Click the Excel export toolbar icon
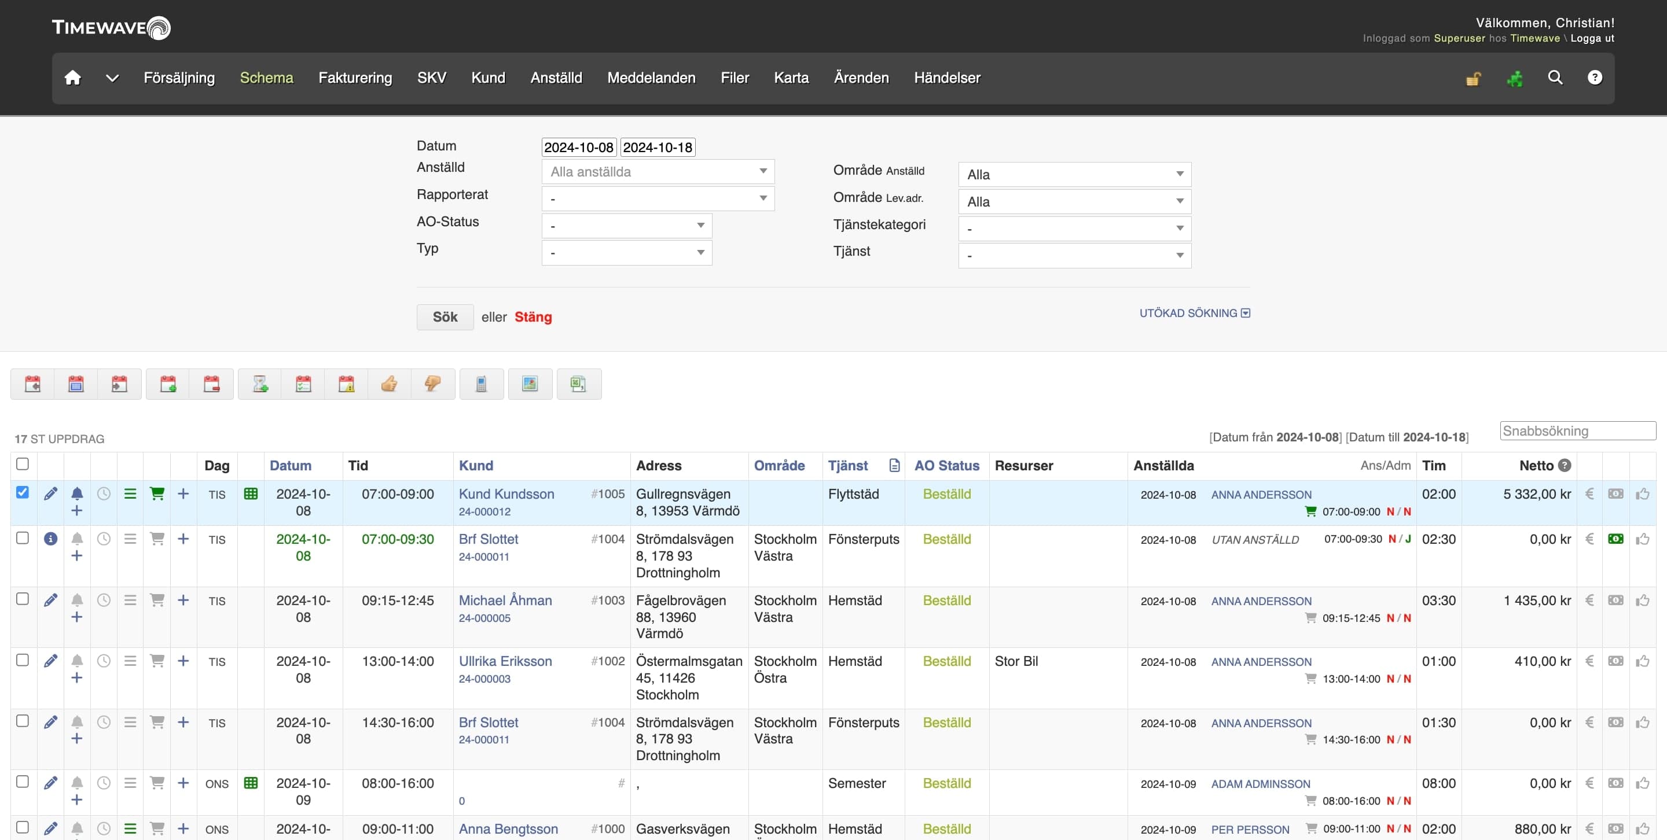The height and width of the screenshot is (840, 1667). point(578,384)
